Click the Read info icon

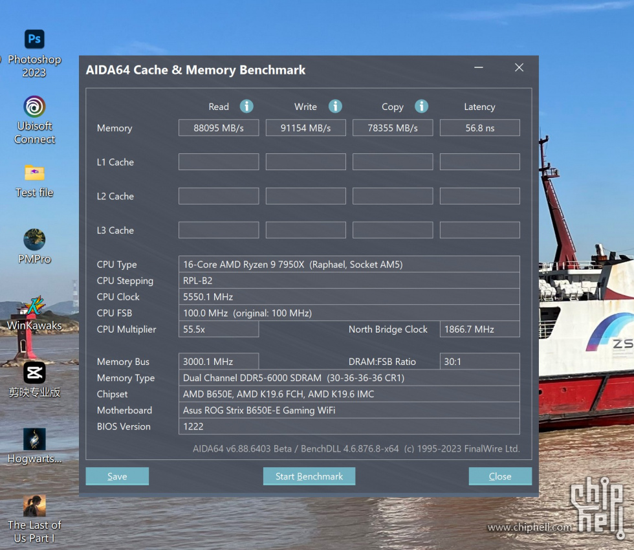click(246, 106)
